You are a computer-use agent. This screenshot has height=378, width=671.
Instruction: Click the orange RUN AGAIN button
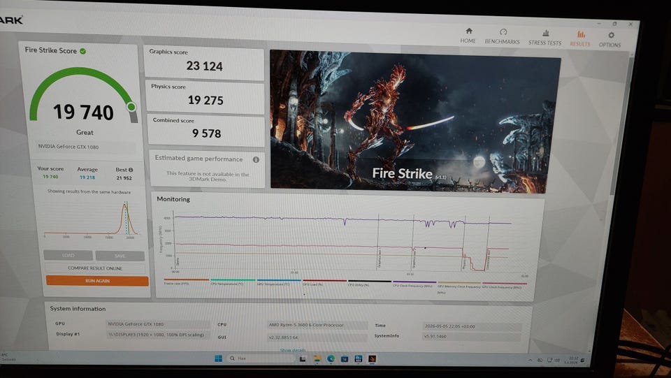(x=97, y=280)
